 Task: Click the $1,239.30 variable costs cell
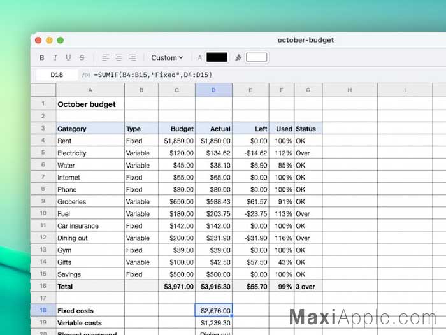(213, 323)
